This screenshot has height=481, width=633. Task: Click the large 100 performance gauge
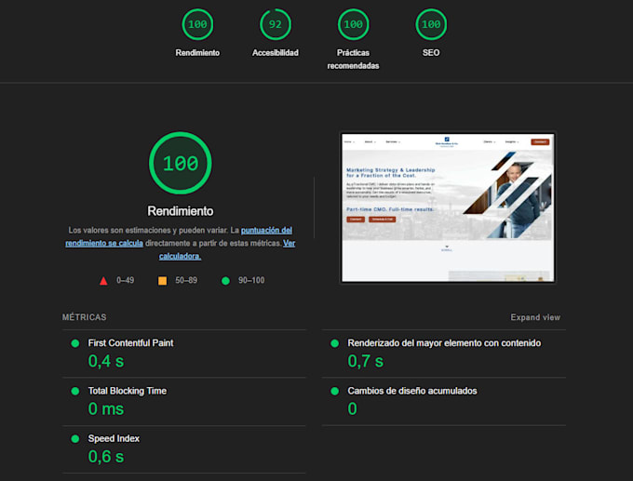click(180, 164)
